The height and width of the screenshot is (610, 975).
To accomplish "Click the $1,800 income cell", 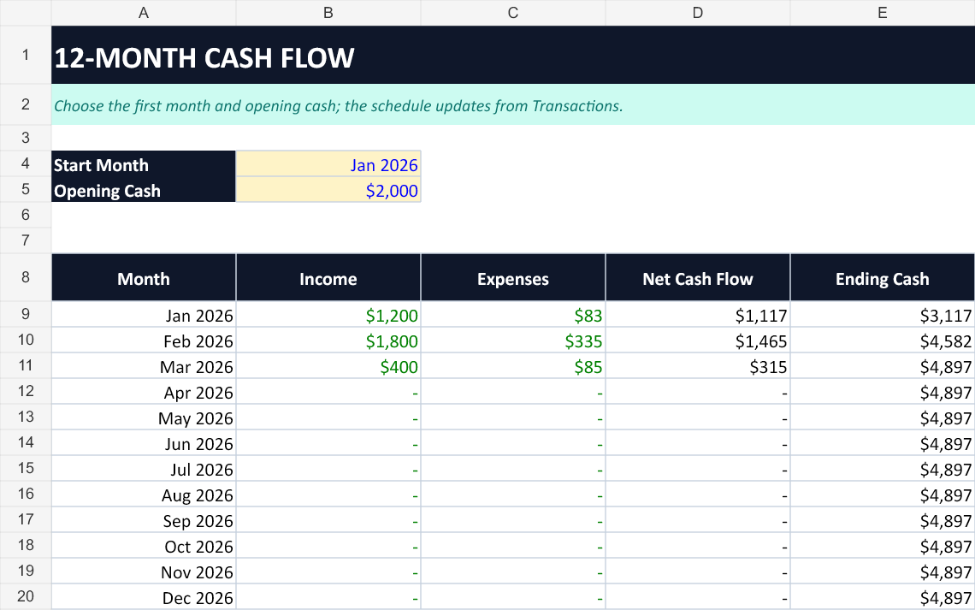I will coord(328,341).
